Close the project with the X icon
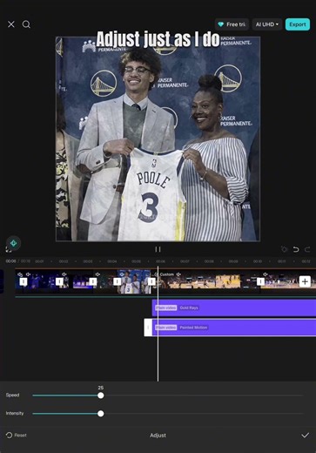The width and height of the screenshot is (316, 453). 11,24
